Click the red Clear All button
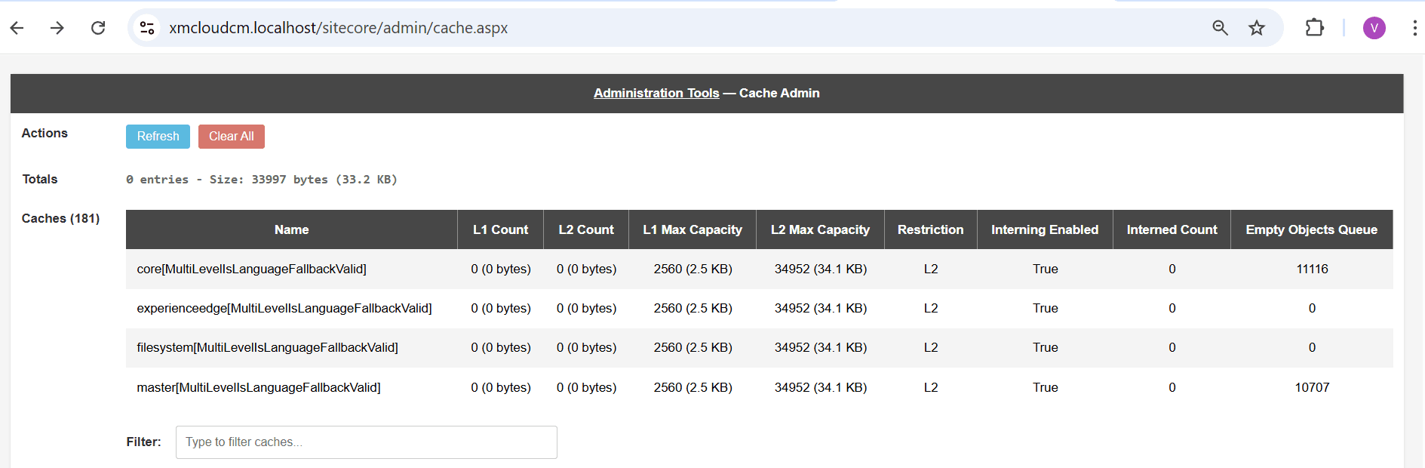This screenshot has width=1425, height=468. pyautogui.click(x=232, y=137)
